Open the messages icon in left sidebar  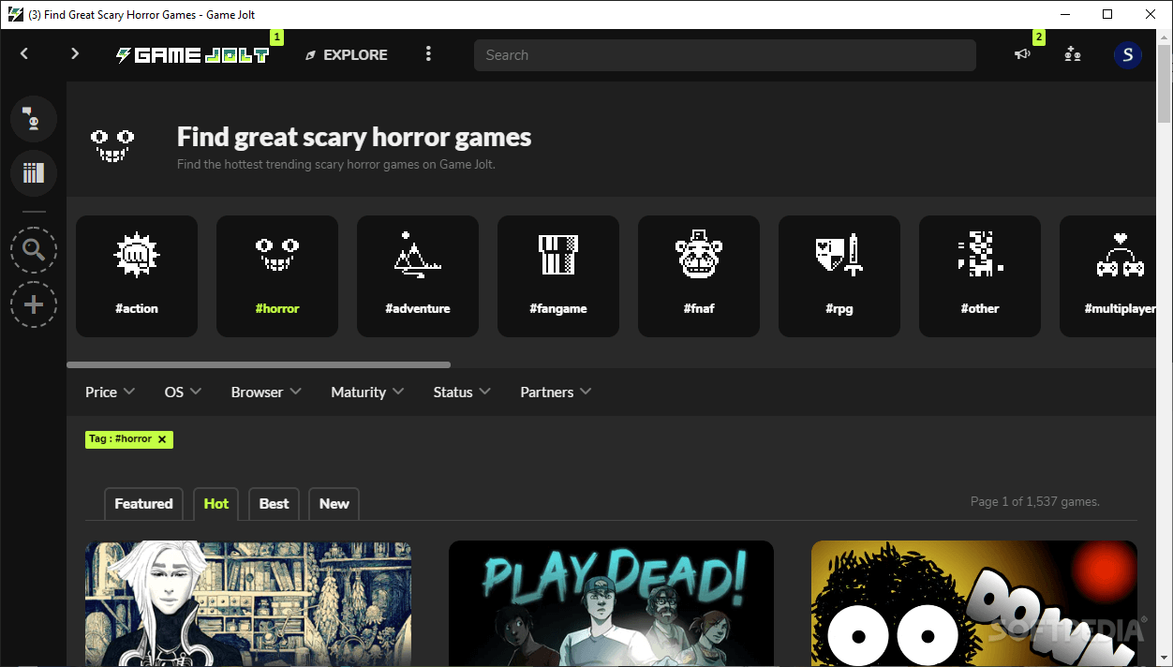[33, 118]
